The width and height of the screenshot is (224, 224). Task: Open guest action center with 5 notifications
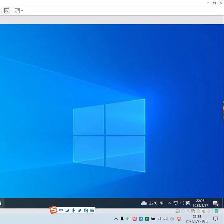(216, 203)
